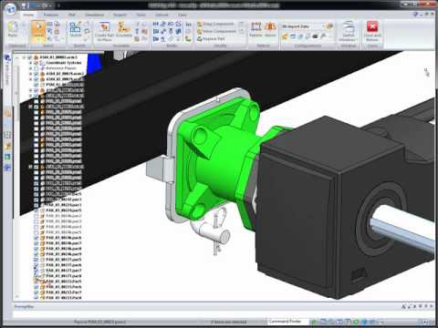
Task: Click the red Close and Return button
Action: (372, 31)
